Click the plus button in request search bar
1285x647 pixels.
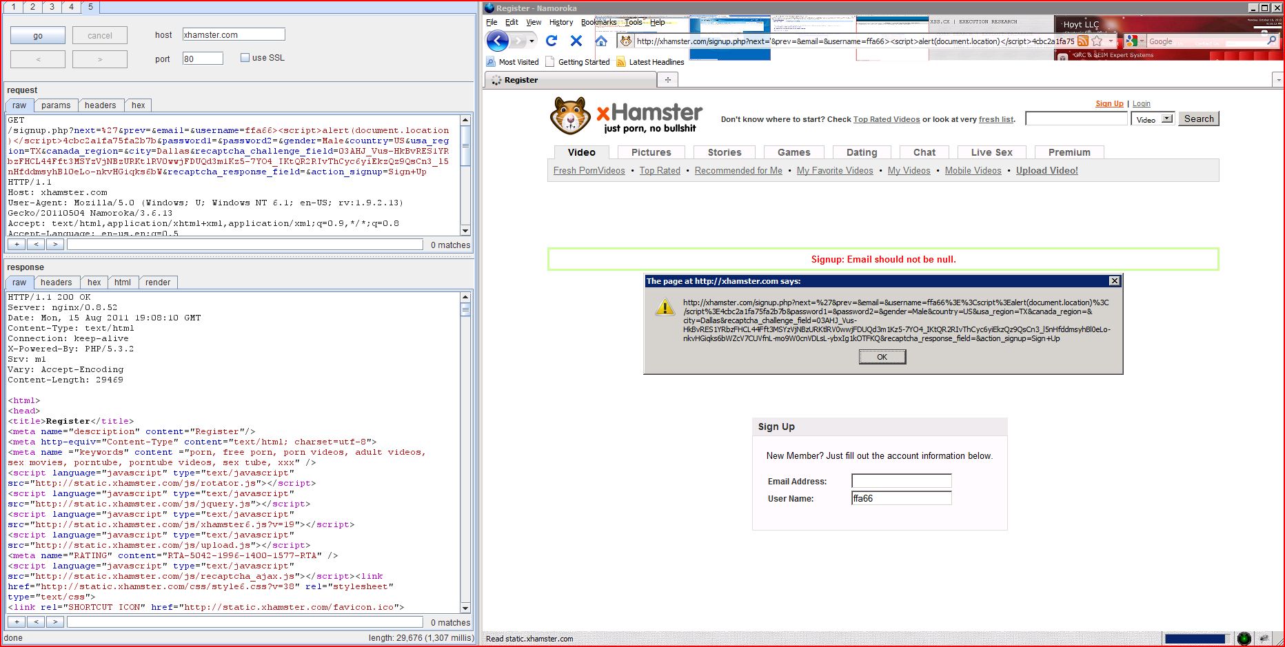click(17, 245)
